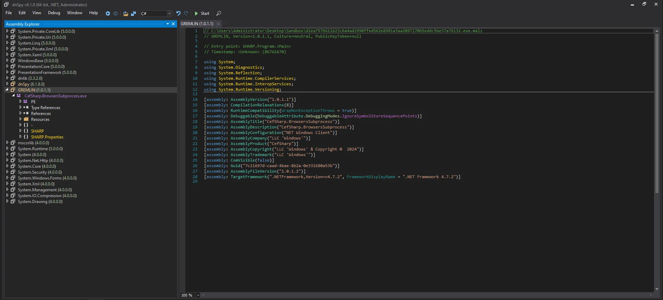Expand the SHARP.Properties namespace node

(x=20, y=137)
